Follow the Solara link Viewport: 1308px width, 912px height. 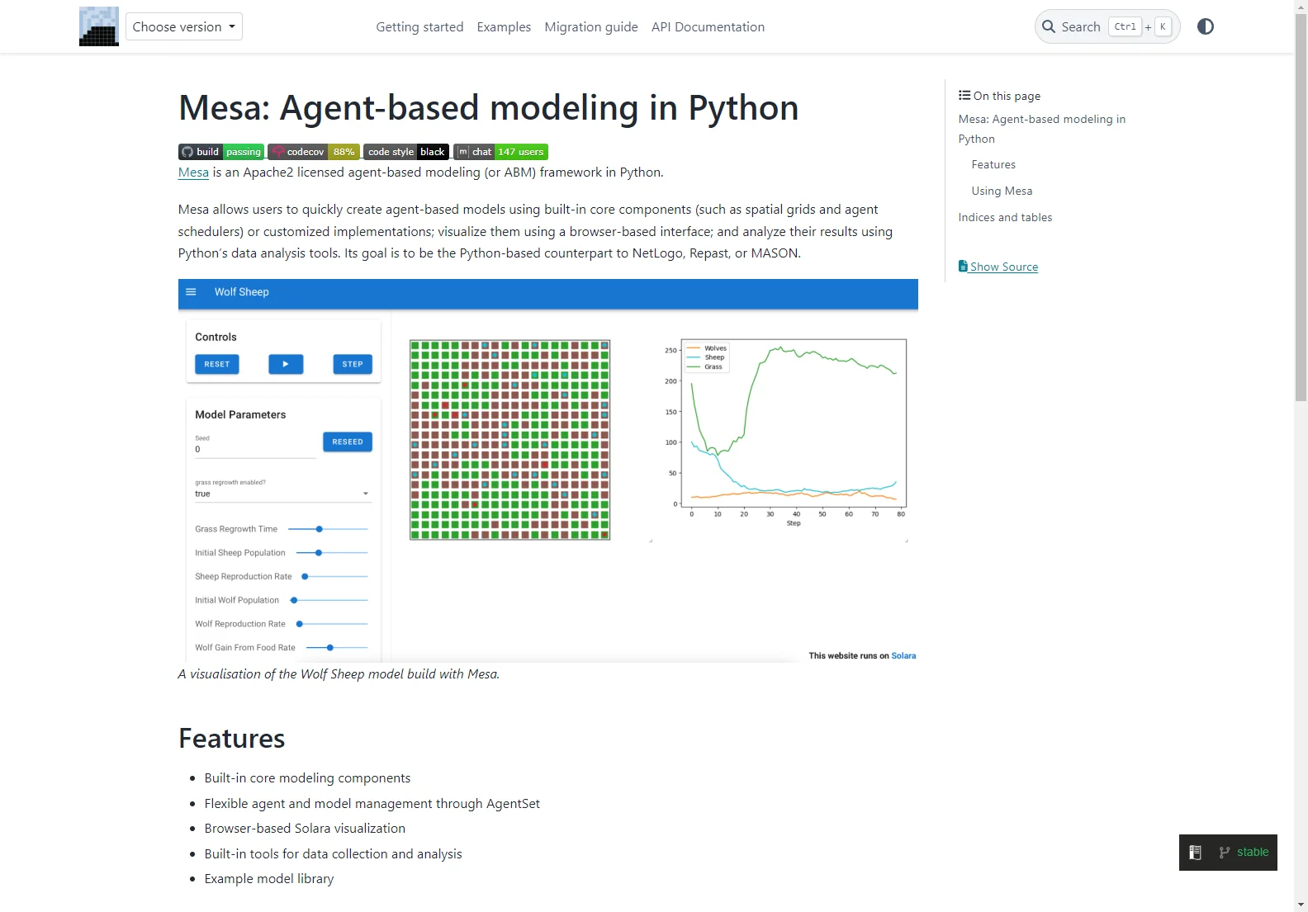coord(903,656)
